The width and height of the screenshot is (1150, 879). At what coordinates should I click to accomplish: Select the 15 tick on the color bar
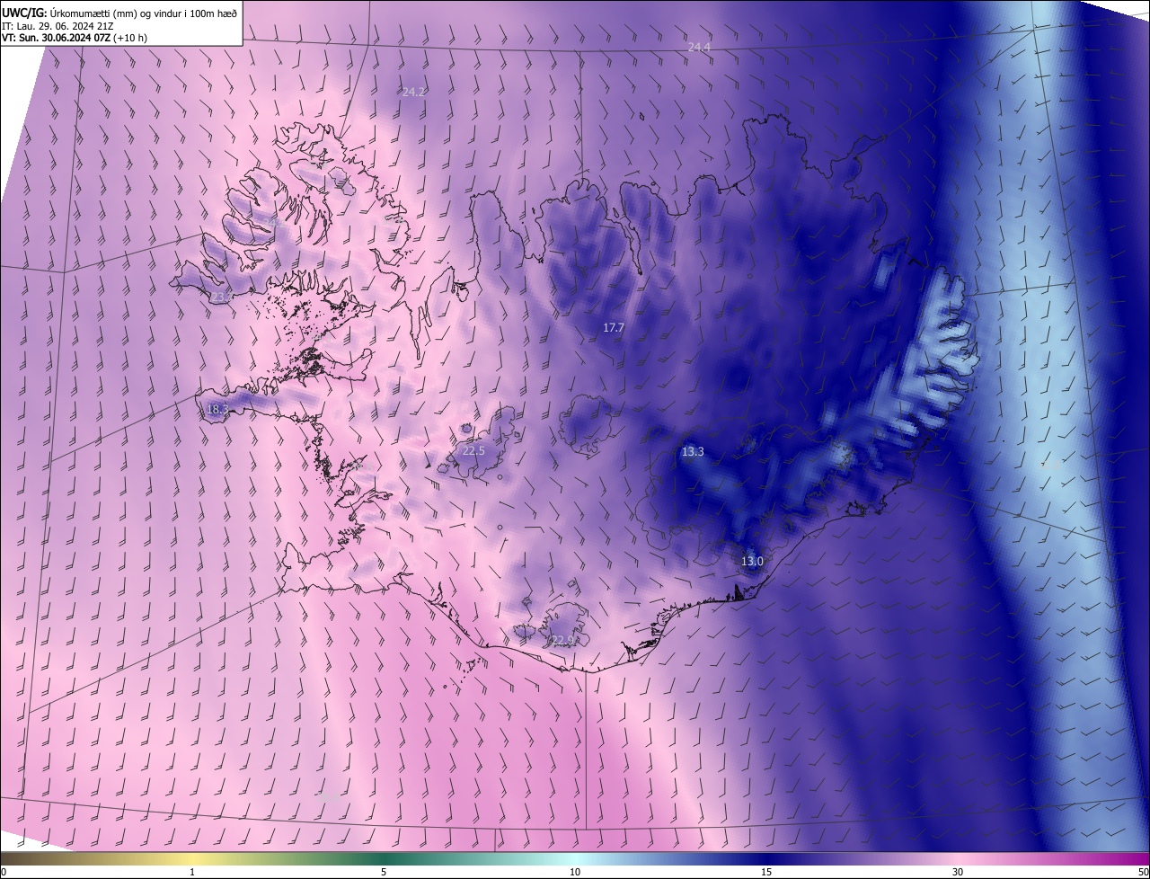[x=766, y=872]
